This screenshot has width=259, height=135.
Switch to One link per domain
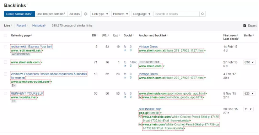[x=51, y=14]
